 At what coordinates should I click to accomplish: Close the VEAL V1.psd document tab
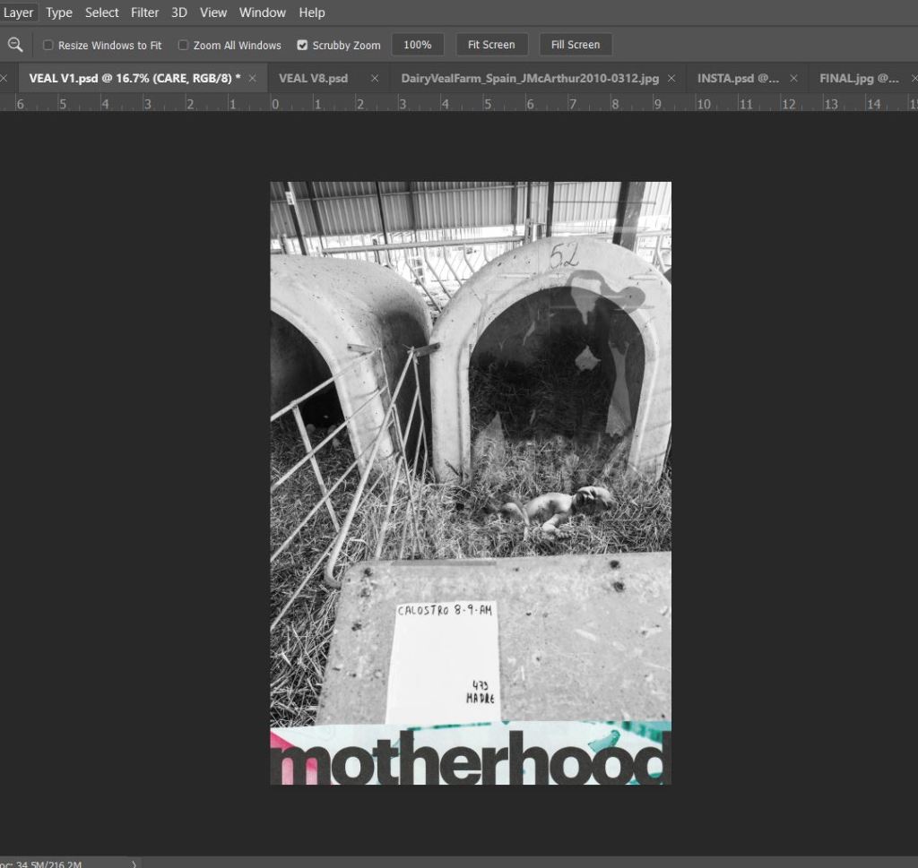pos(253,79)
